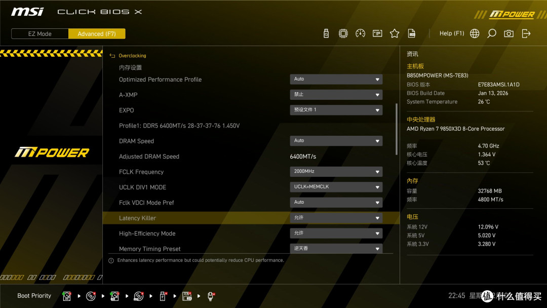The height and width of the screenshot is (308, 547).
Task: Click core voltage 1.364 V value
Action: click(x=487, y=154)
